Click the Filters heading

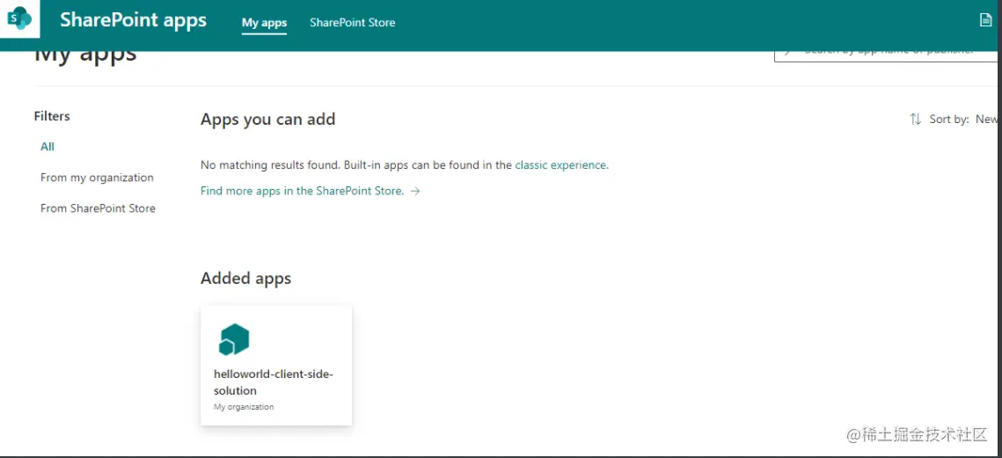52,116
